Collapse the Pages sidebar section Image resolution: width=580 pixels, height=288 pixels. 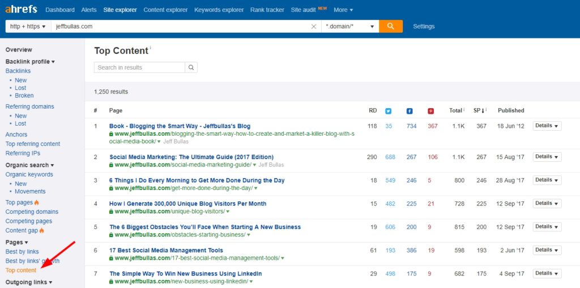16,242
